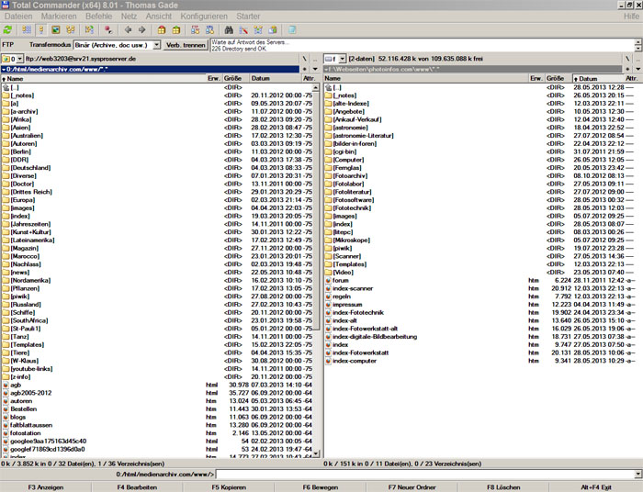Open the Markieren menu
643x492 pixels.
point(59,17)
